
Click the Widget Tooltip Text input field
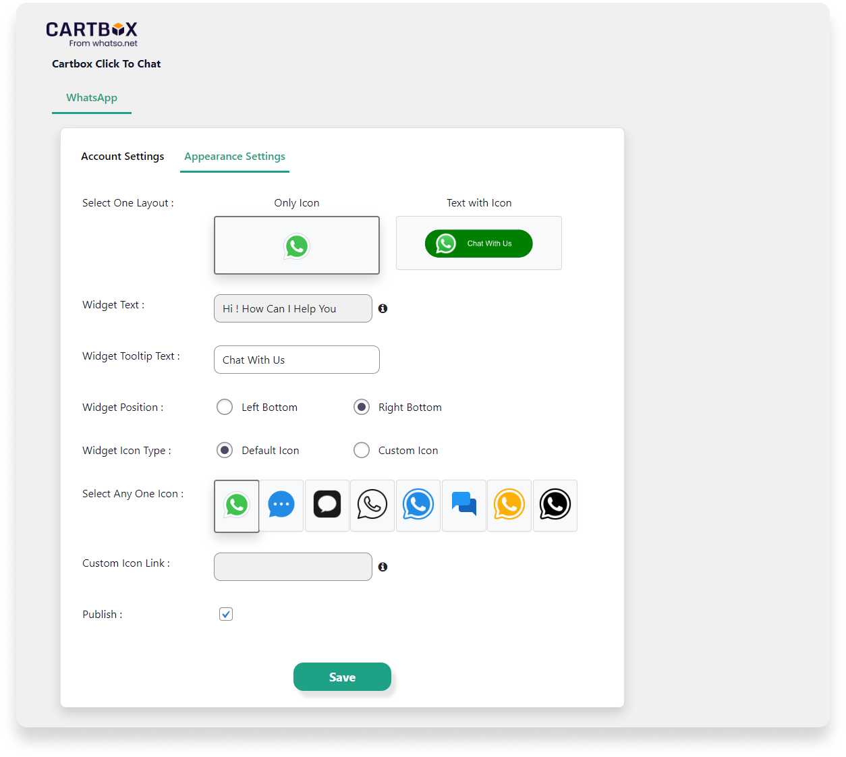[297, 360]
